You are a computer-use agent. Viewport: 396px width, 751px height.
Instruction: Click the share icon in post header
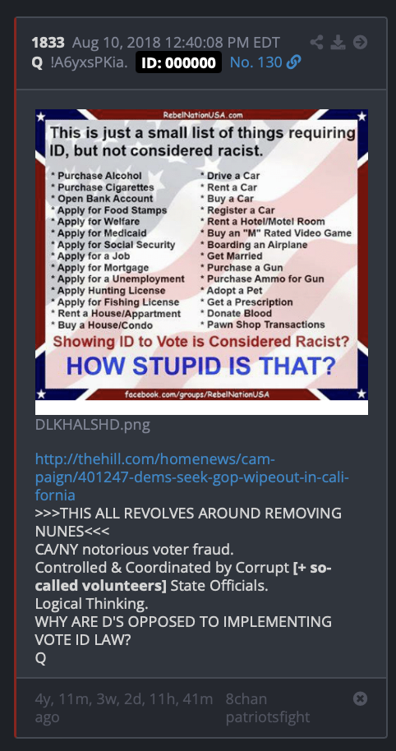(316, 43)
